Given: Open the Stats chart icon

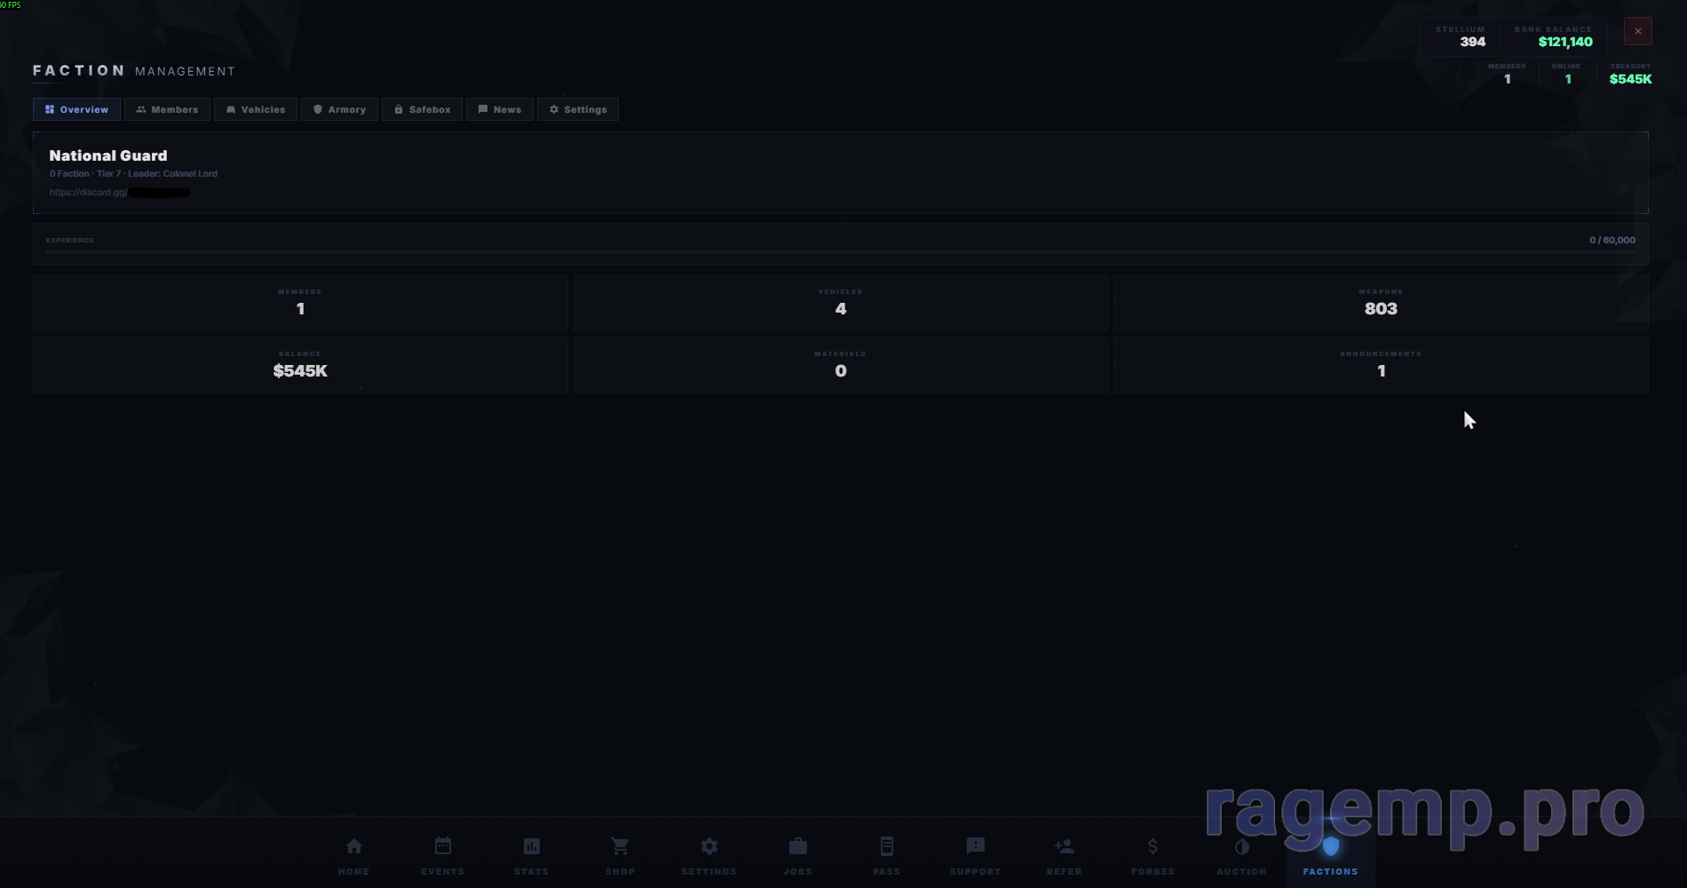Looking at the screenshot, I should pyautogui.click(x=531, y=847).
